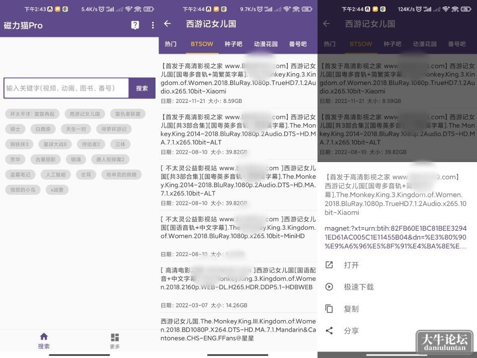Switch to the 热门 tab on the undimmed results screen
The image size is (477, 358).
(x=170, y=44)
